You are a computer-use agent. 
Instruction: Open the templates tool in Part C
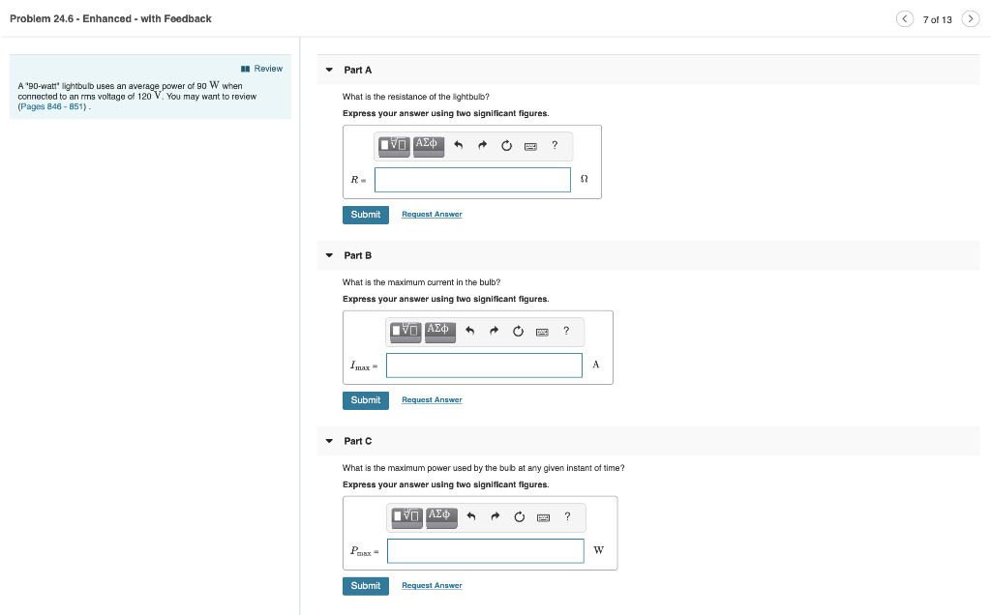click(407, 517)
